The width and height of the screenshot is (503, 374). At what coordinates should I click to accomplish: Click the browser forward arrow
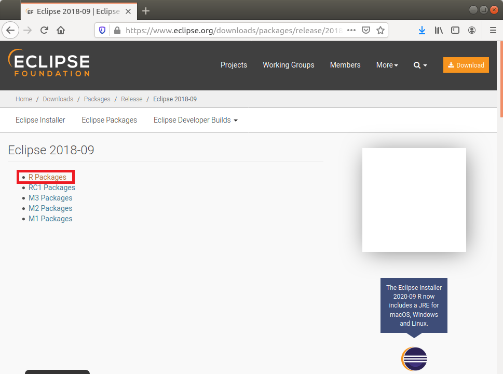pos(28,30)
